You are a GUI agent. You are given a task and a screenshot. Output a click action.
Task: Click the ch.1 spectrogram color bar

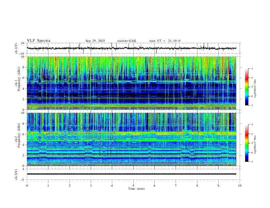tap(246, 87)
